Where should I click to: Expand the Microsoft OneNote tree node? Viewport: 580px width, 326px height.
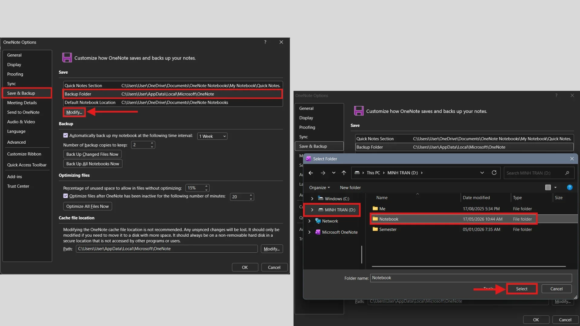pyautogui.click(x=309, y=232)
